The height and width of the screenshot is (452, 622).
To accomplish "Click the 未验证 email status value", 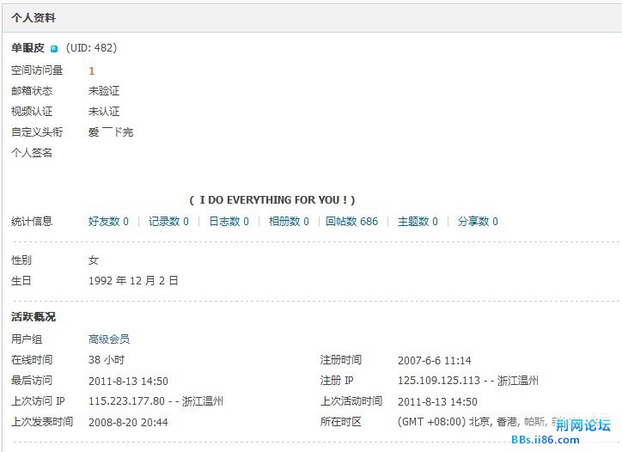I will [x=104, y=91].
